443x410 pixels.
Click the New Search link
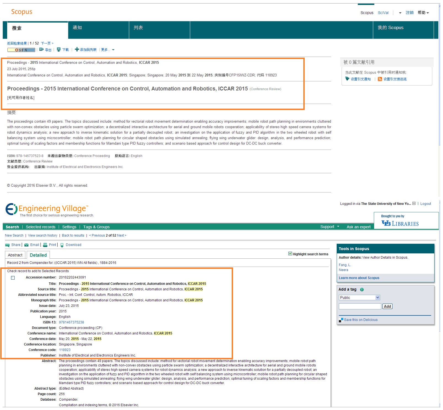(x=14, y=235)
